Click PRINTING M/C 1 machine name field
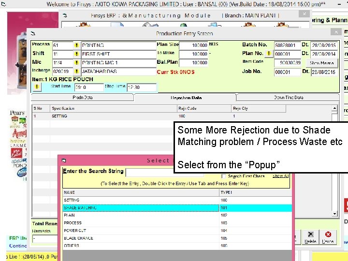Image resolution: width=348 pixels, height=261 pixels. point(119,63)
